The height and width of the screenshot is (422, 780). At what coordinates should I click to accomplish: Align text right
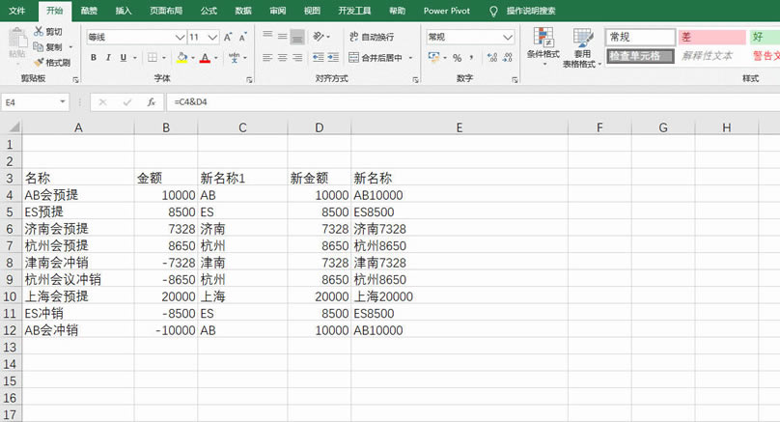coord(297,58)
